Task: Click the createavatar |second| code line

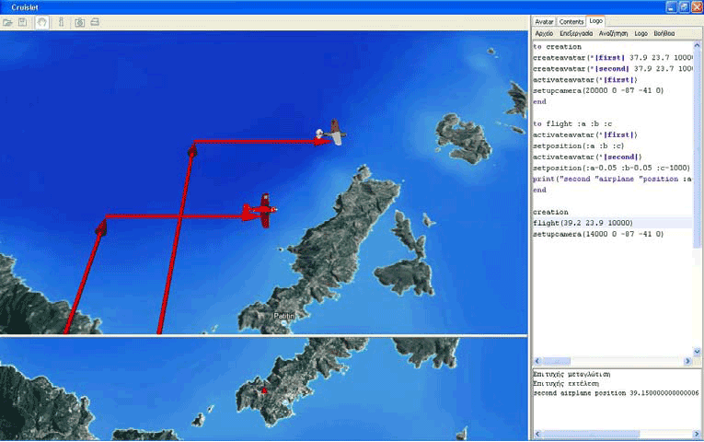Action: 613,69
